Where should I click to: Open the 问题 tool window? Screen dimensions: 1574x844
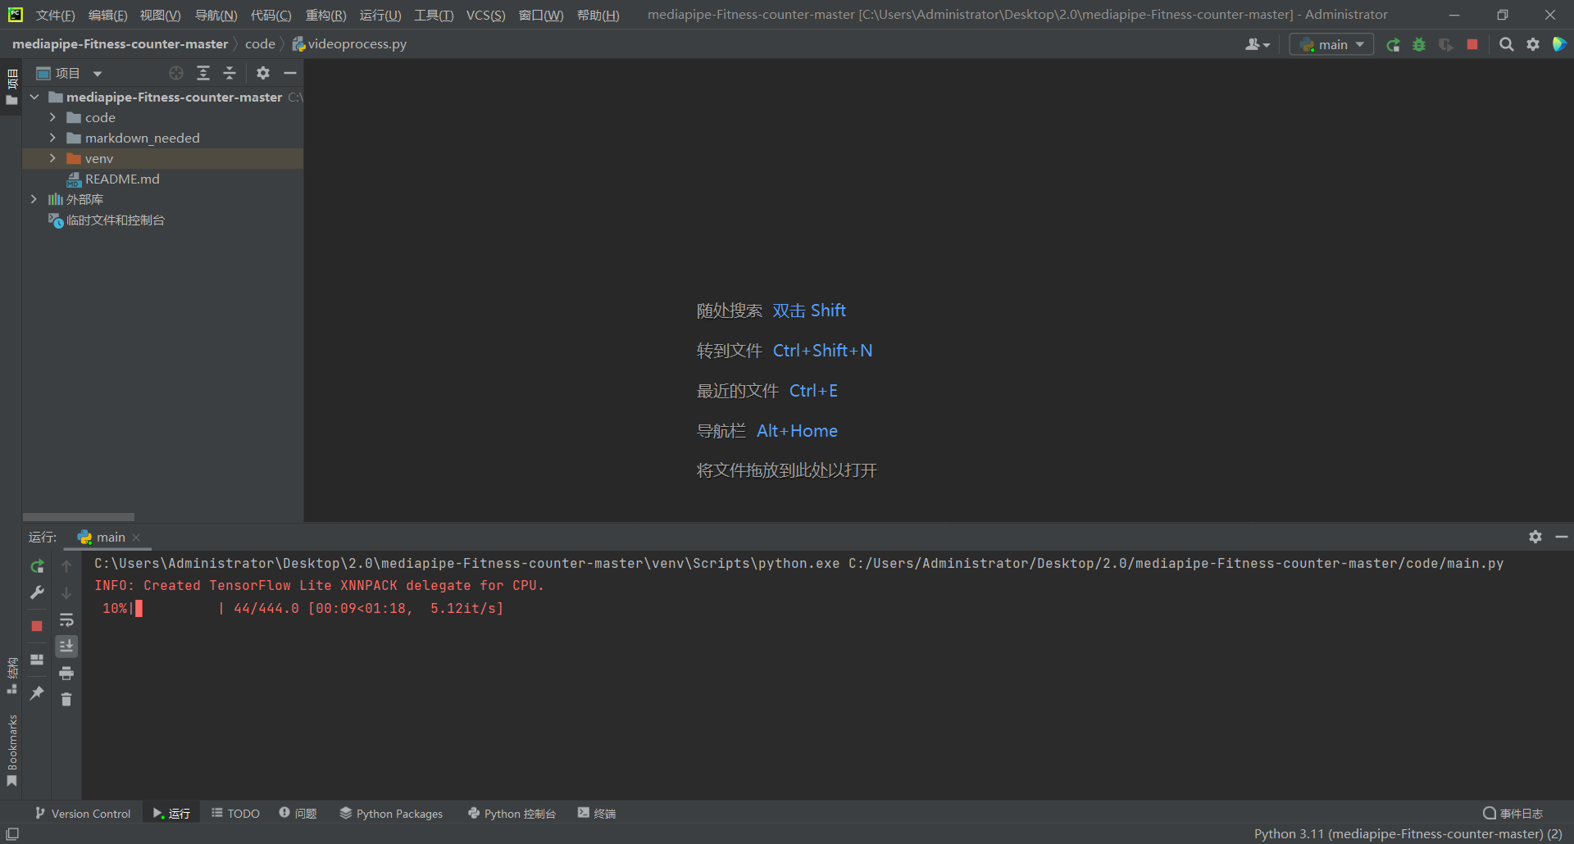(x=298, y=814)
